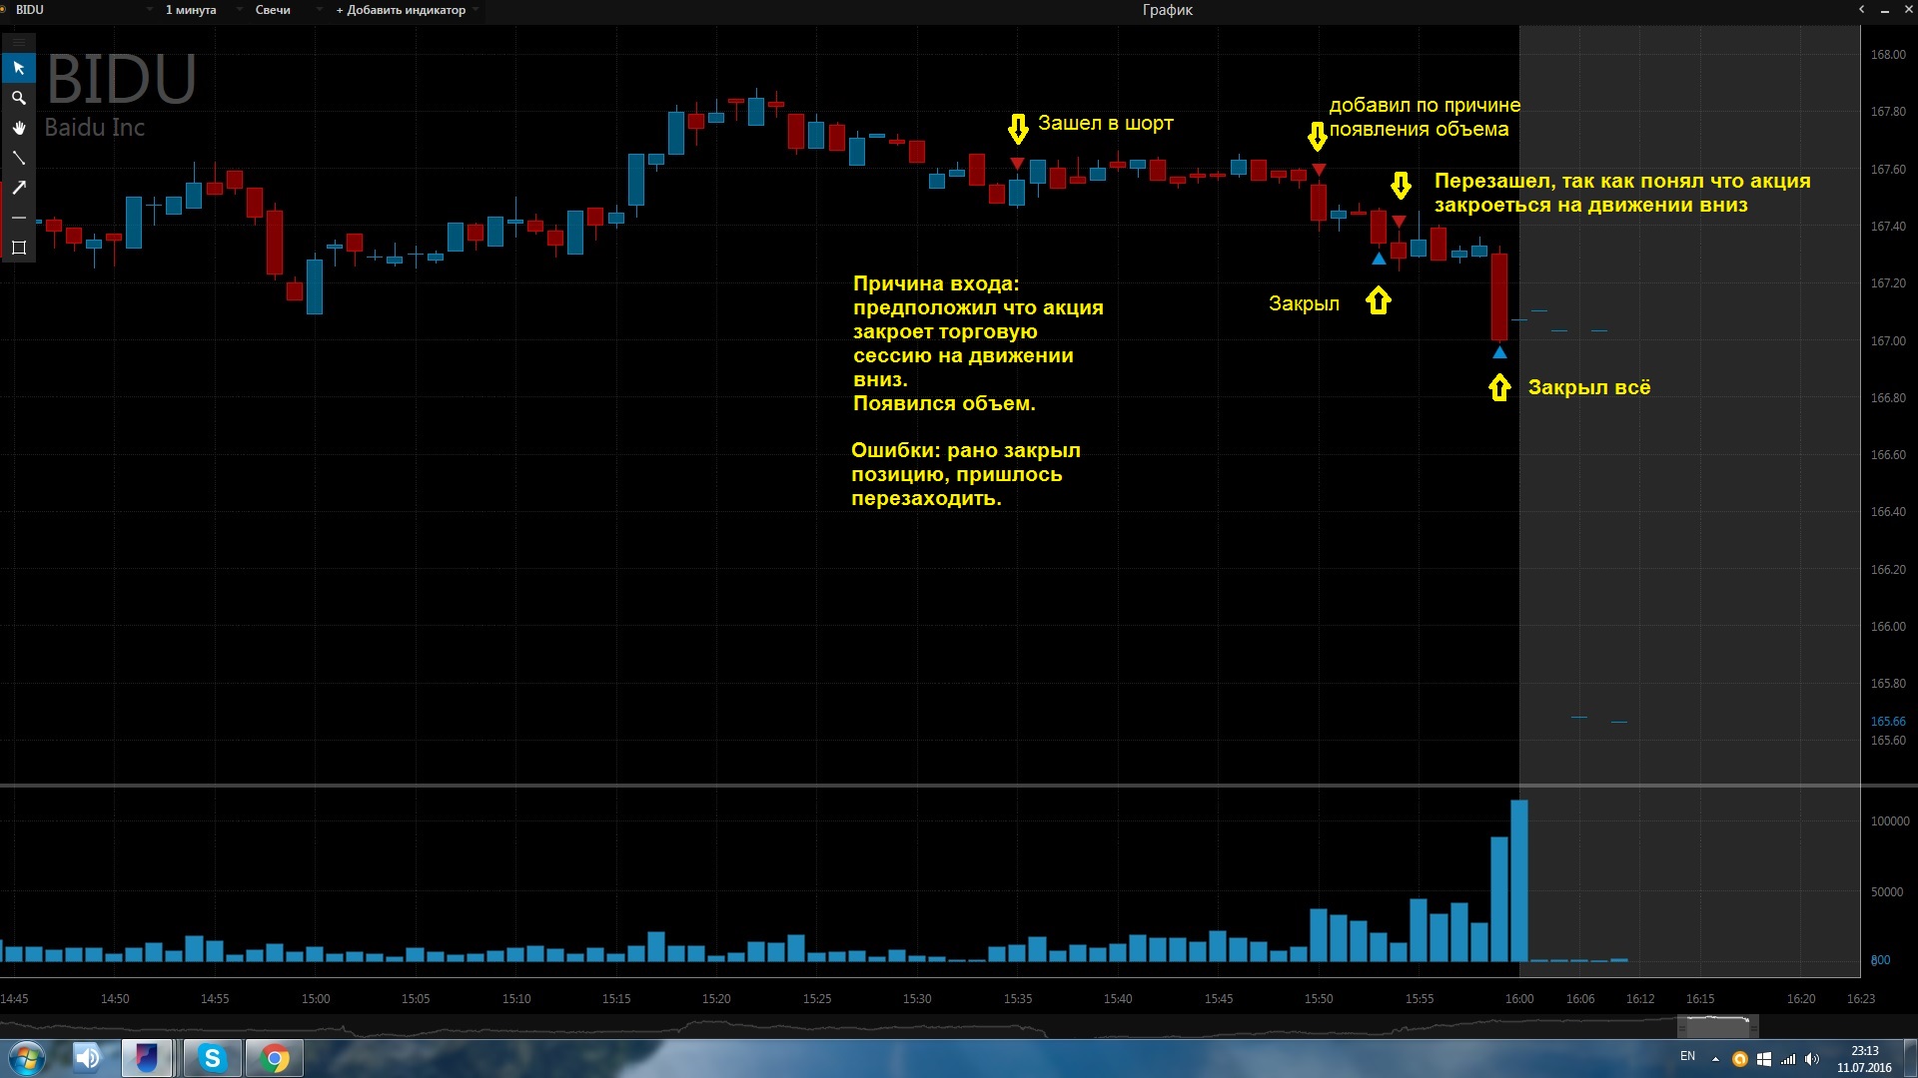Viewport: 1918px width, 1078px height.
Task: Activate the magnifier zoom tool
Action: click(18, 98)
